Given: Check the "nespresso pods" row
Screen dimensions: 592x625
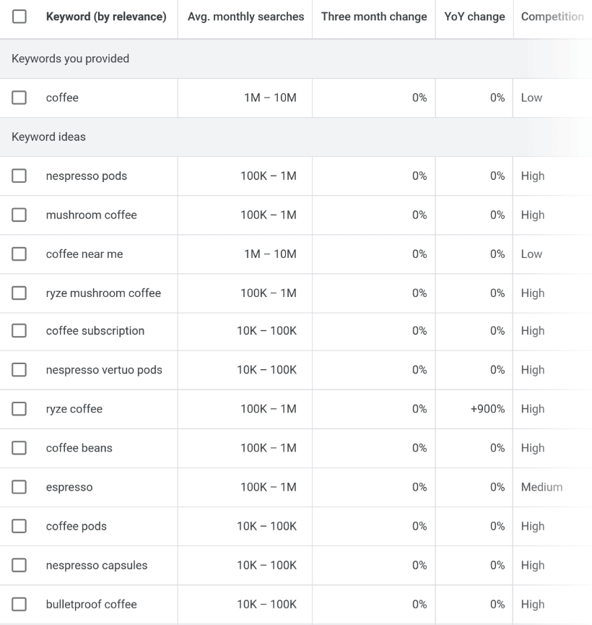Looking at the screenshot, I should pos(19,176).
